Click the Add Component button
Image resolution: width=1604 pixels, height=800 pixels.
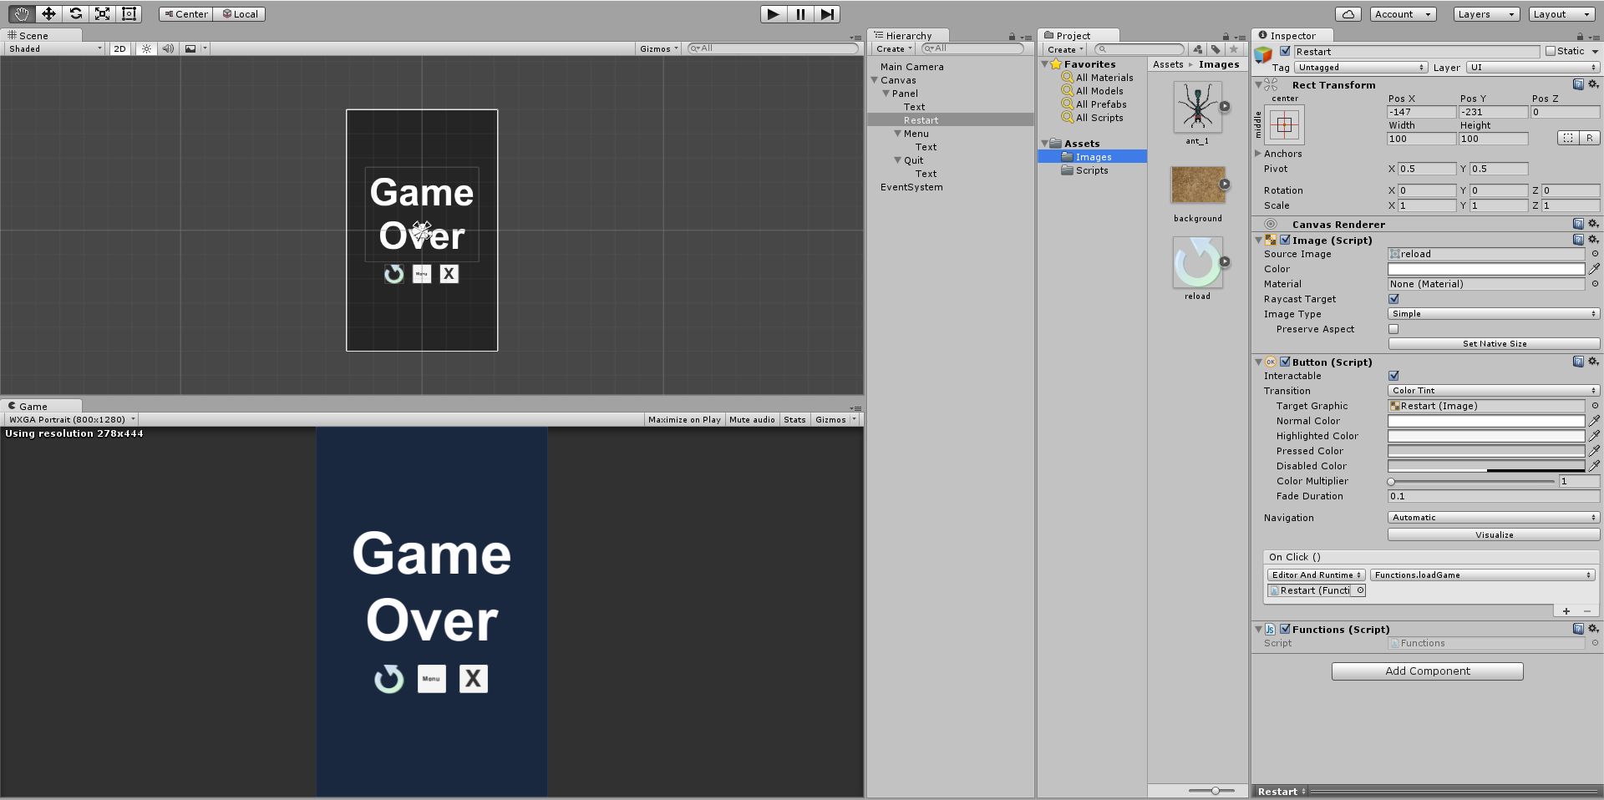click(1427, 671)
